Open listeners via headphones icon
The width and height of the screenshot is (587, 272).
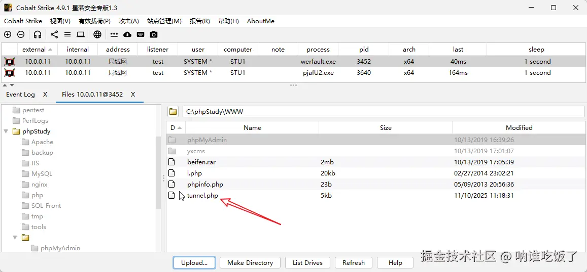coord(38,35)
